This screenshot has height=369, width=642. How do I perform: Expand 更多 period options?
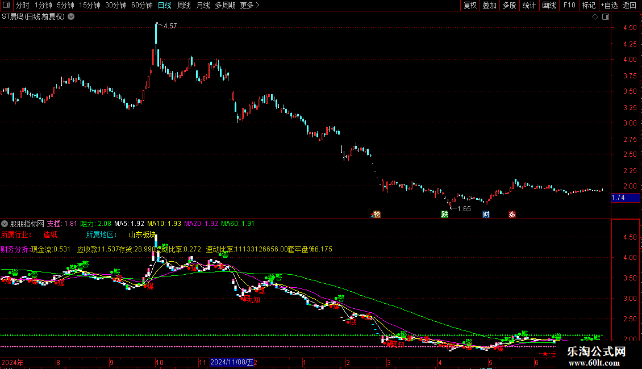(x=249, y=5)
